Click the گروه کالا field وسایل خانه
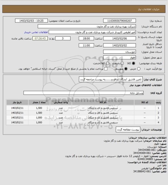The height and width of the screenshot is (185, 168). pyautogui.click(x=83, y=93)
